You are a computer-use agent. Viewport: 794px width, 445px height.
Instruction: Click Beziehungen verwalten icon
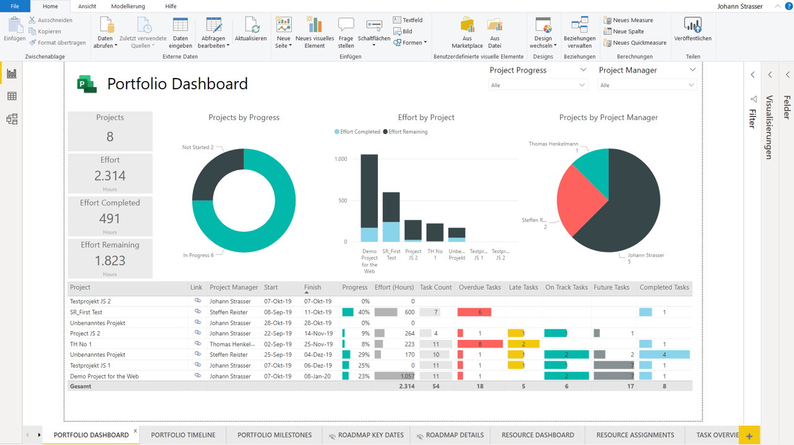(x=579, y=26)
